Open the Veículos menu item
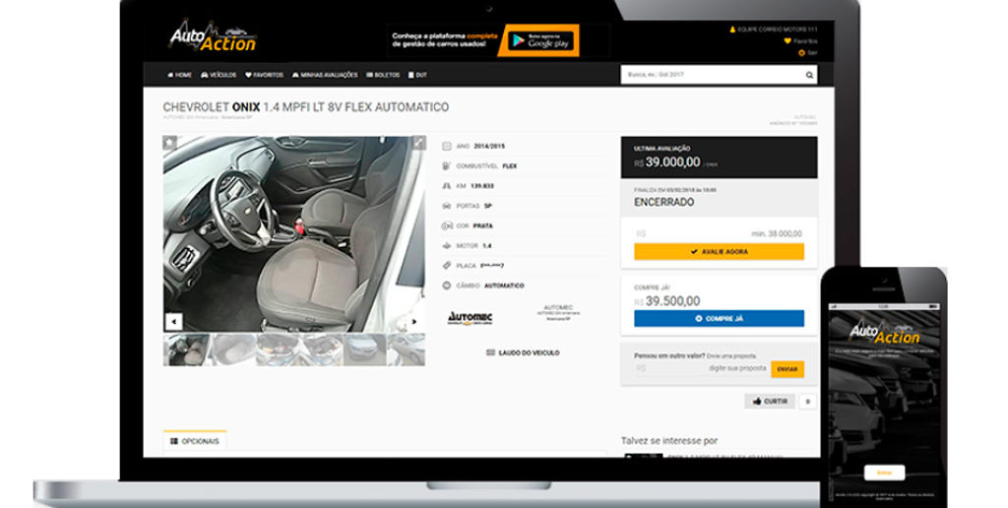This screenshot has width=1008, height=508. 219,75
